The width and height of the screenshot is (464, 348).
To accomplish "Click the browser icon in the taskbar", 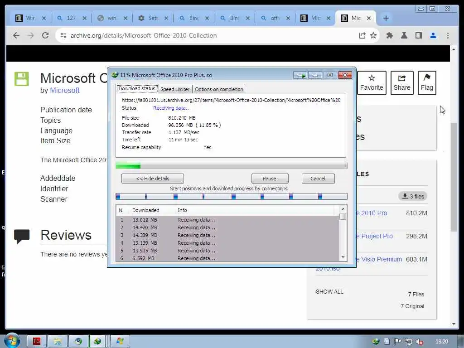I will coord(78,341).
